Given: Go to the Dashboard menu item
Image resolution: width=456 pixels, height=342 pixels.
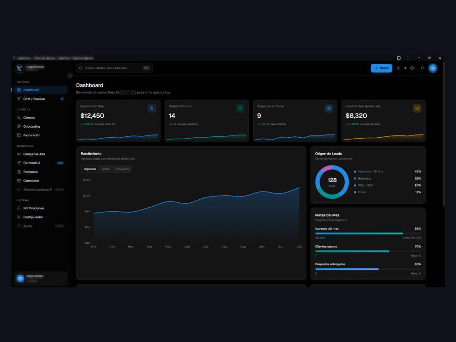Looking at the screenshot, I should [41, 90].
